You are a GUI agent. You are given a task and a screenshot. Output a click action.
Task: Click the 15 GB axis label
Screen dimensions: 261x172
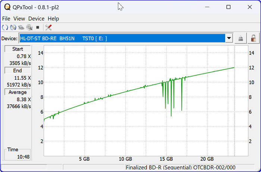click(x=166, y=159)
